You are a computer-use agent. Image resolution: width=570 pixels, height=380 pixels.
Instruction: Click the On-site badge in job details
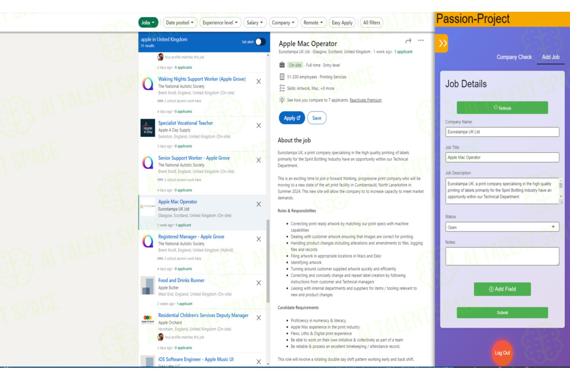tap(295, 65)
